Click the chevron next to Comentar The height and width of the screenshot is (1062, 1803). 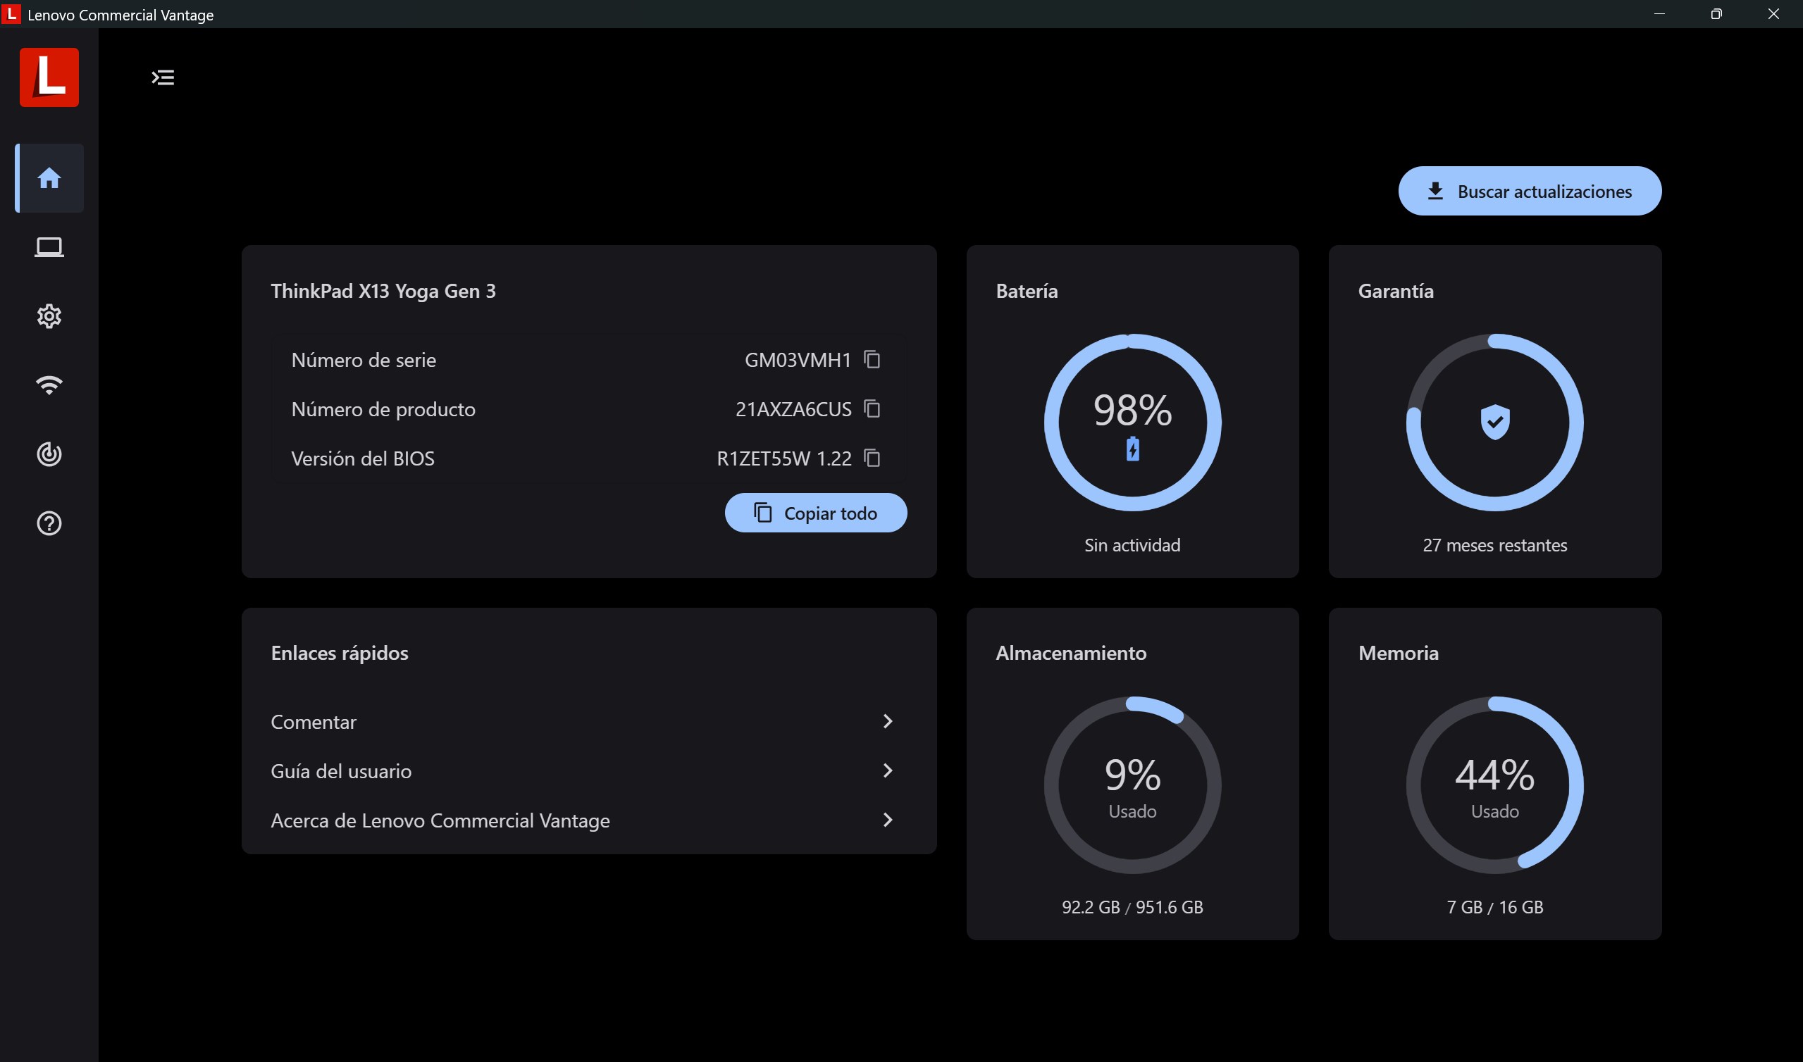click(x=888, y=721)
